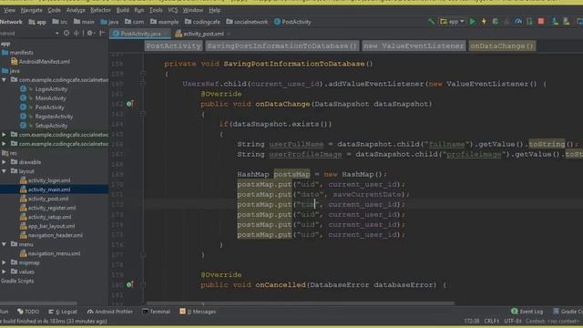Open AndroidManifest.xml in project tree

tap(40, 62)
